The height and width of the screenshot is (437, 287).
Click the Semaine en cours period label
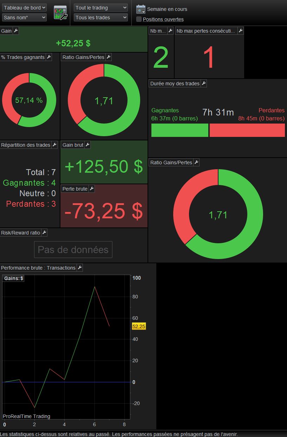167,9
